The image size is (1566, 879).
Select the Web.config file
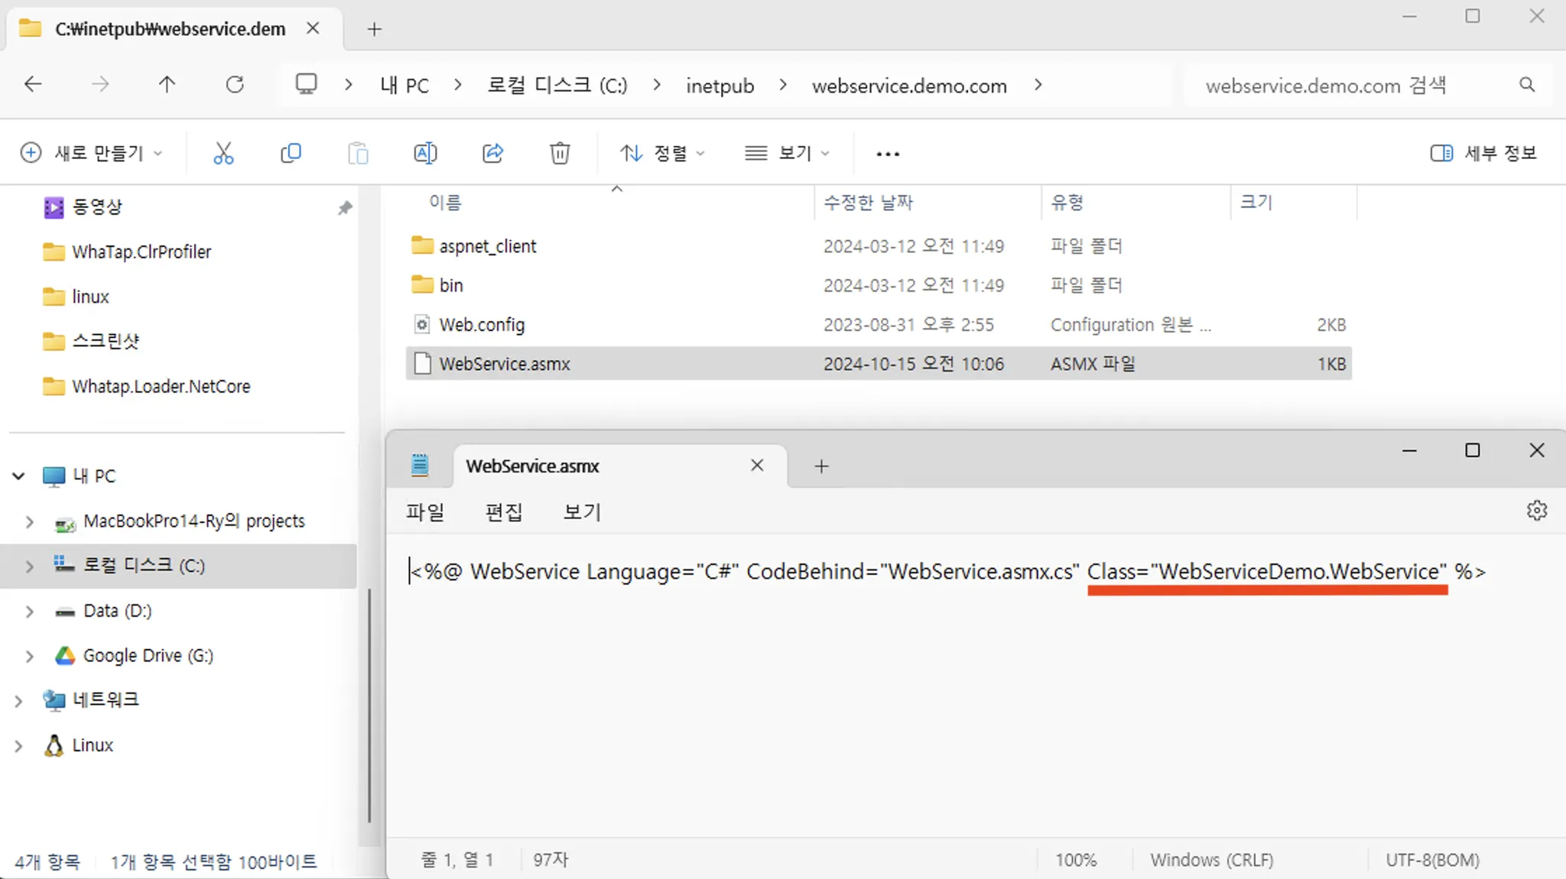tap(482, 325)
